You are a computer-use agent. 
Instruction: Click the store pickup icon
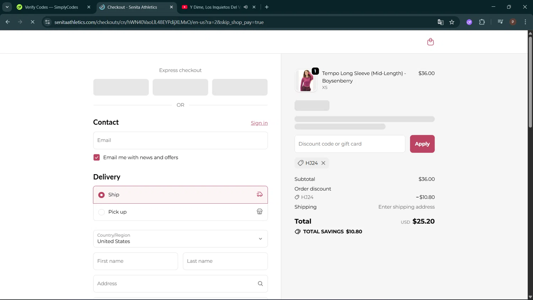pos(260,211)
